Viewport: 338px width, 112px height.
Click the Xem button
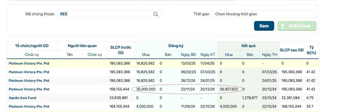(264, 26)
